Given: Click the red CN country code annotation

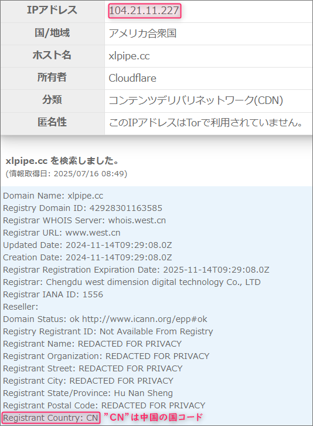Looking at the screenshot, I should tap(154, 417).
